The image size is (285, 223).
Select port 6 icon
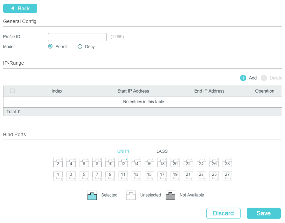pos(84,162)
